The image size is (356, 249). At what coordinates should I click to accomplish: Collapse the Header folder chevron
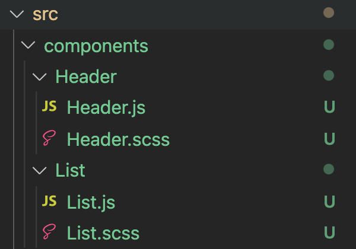pyautogui.click(x=40, y=76)
